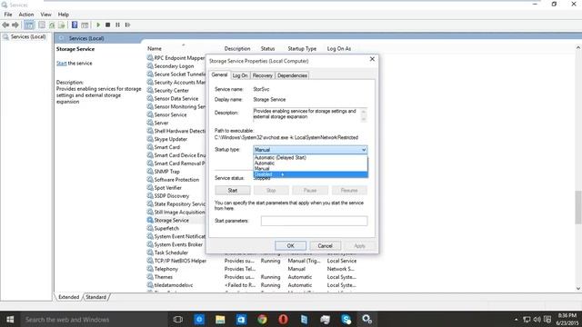Click the Restart Service toolbar icon
This screenshot has height=327, width=582.
127,25
